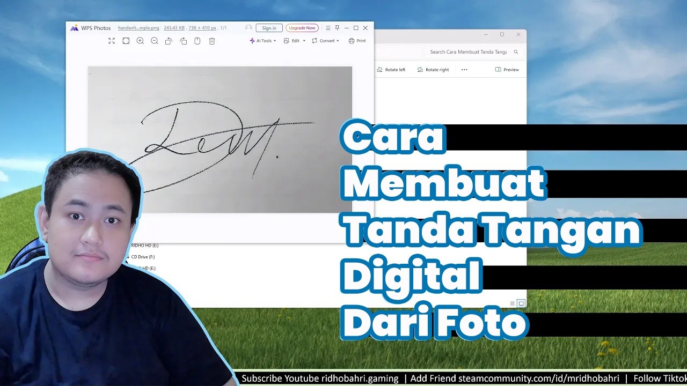Click the user avatar icon in WPS Photos
Screen dimensions: 687x386
pyautogui.click(x=249, y=28)
